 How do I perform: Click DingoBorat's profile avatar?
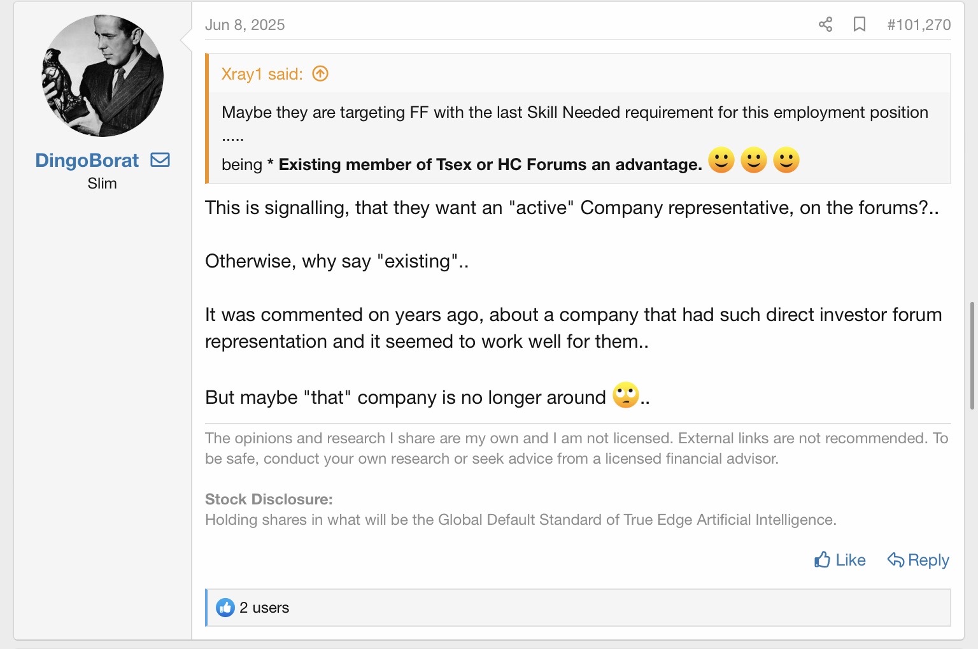103,76
